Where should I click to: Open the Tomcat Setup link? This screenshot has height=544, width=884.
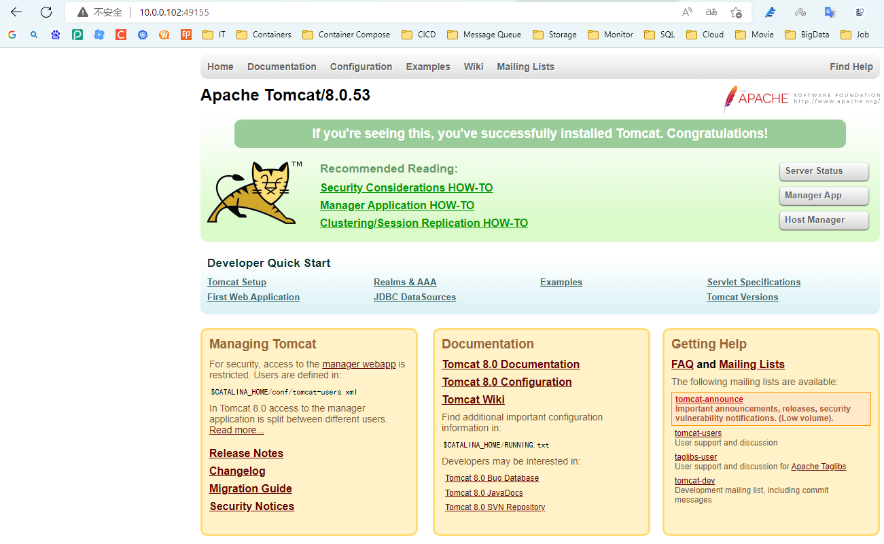tap(236, 282)
